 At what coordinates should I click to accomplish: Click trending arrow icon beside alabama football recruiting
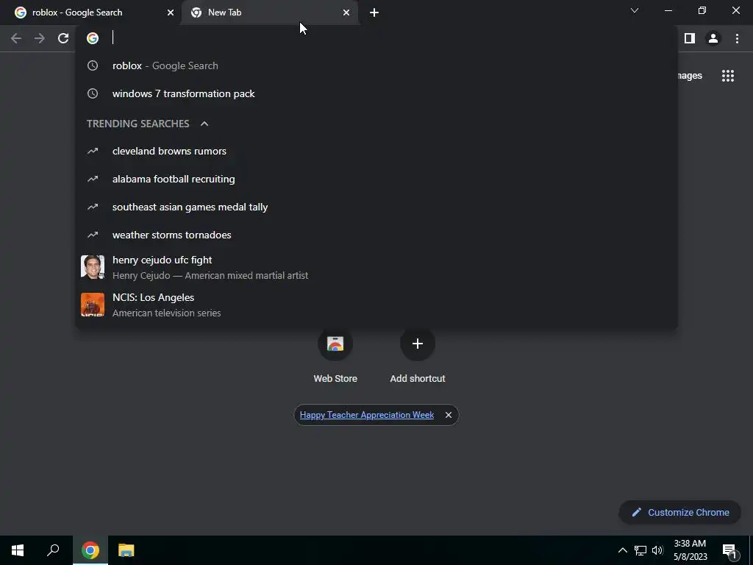pos(93,179)
